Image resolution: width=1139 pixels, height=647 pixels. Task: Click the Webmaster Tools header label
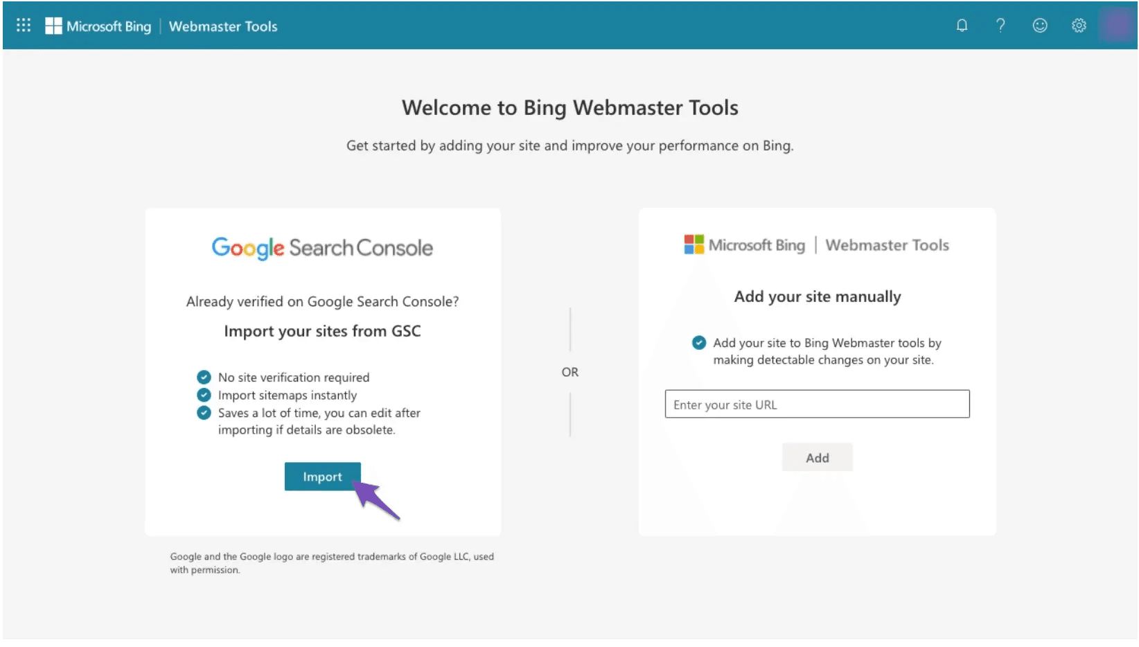coord(223,26)
